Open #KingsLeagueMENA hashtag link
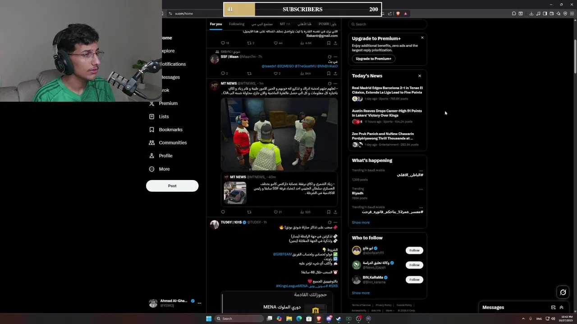The height and width of the screenshot is (324, 577). pyautogui.click(x=292, y=286)
